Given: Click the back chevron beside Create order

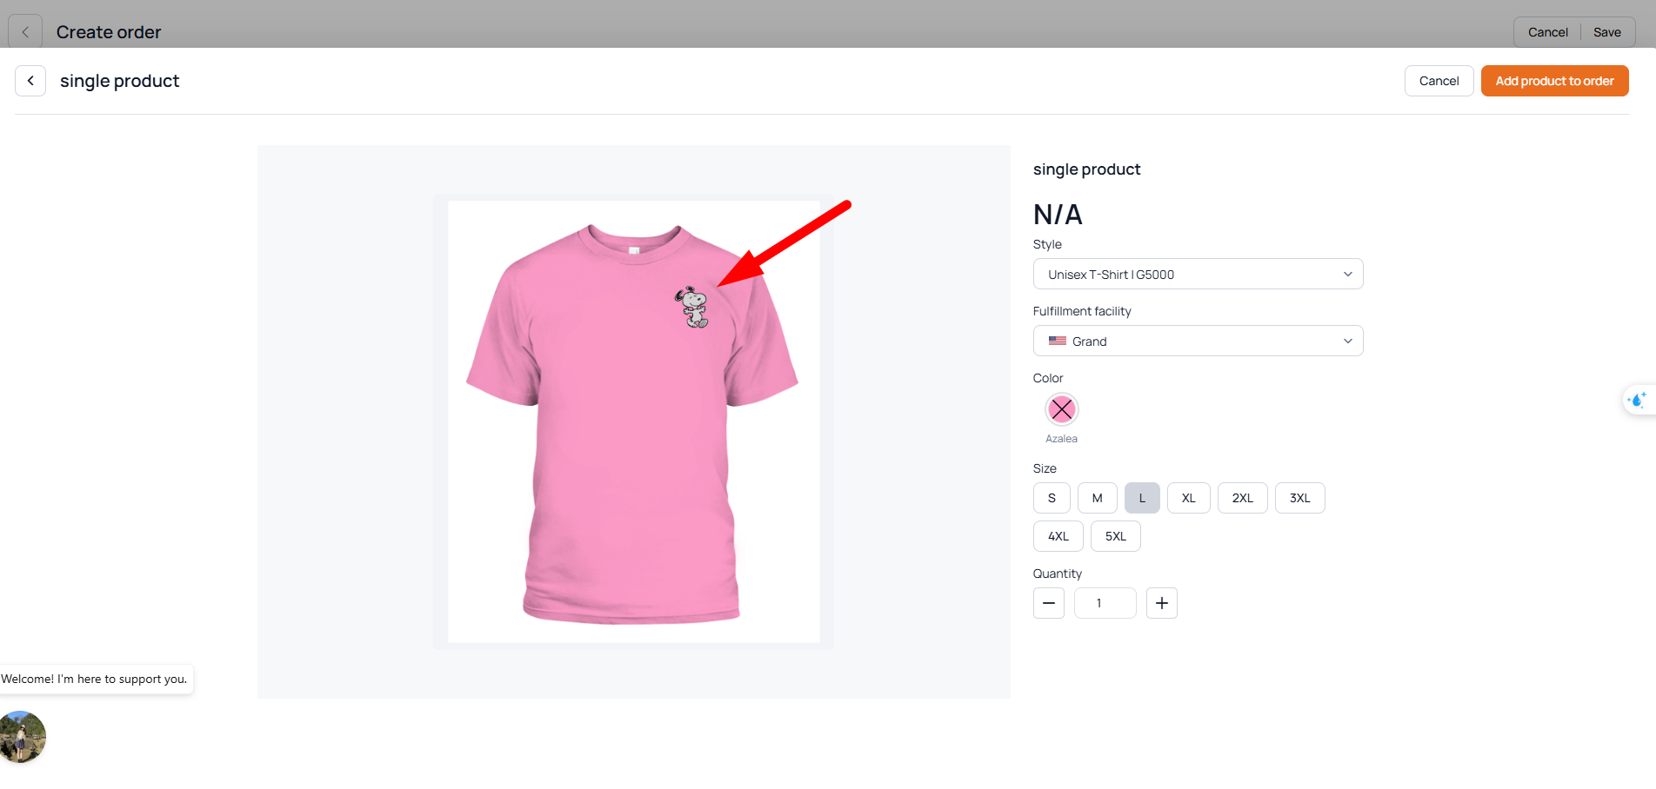Looking at the screenshot, I should (25, 32).
